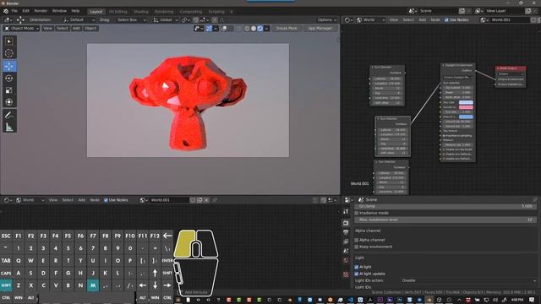Open the Window menu

click(x=59, y=11)
